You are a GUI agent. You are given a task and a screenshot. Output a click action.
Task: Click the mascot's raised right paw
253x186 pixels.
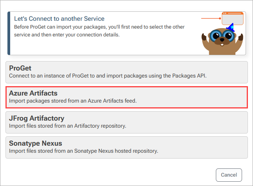pyautogui.click(x=241, y=37)
